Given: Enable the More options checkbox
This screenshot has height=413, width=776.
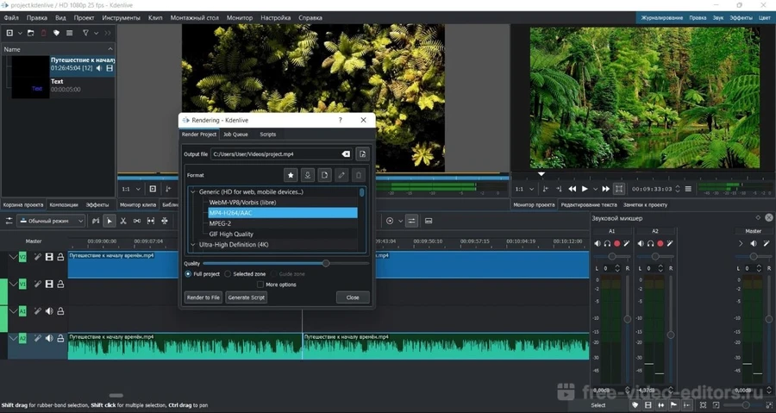Looking at the screenshot, I should (x=260, y=285).
